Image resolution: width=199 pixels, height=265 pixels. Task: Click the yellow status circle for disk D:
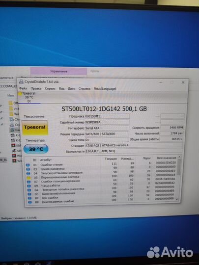click(x=20, y=93)
